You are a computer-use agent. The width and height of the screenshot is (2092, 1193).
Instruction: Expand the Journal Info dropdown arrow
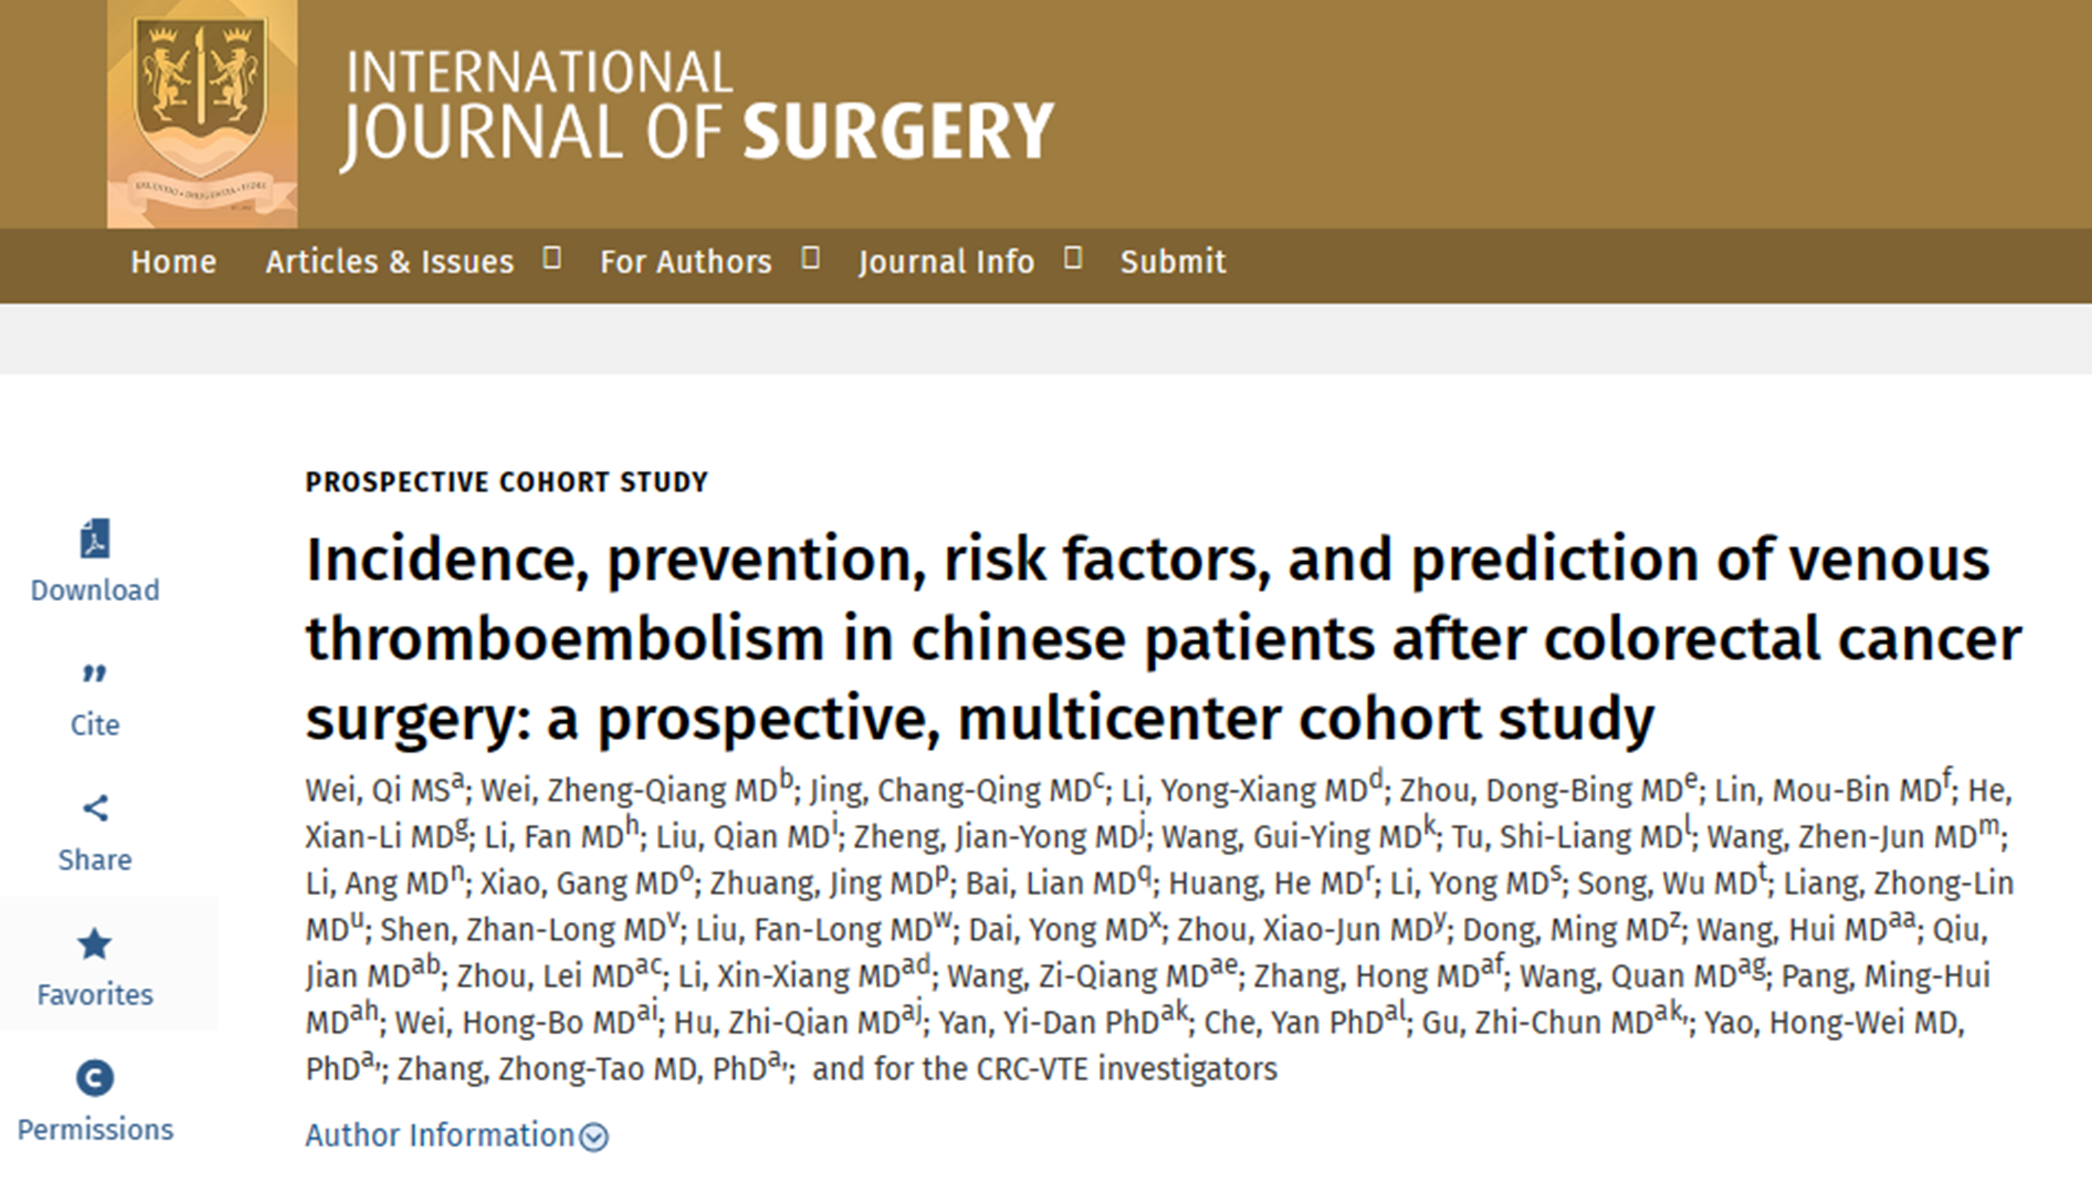[x=1073, y=259]
